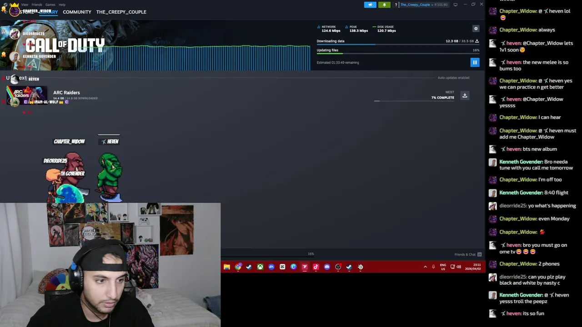Open CapCut from taskbar

pos(282,267)
